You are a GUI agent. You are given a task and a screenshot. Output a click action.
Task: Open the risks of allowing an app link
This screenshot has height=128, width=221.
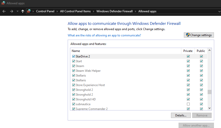[x=104, y=35]
